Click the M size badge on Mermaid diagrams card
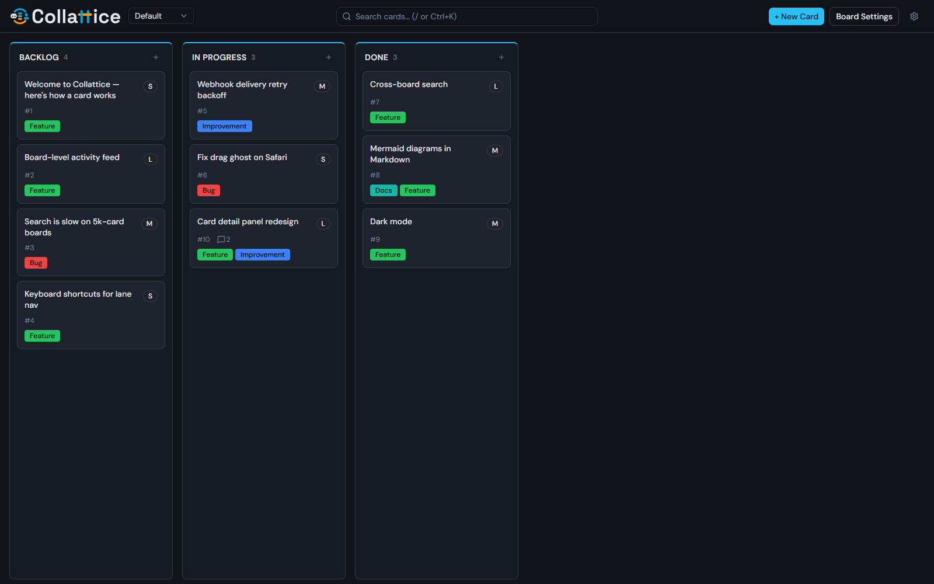This screenshot has width=934, height=584. point(495,151)
